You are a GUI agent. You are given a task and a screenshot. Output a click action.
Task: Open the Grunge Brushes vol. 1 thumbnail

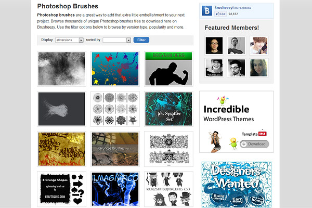click(115, 149)
